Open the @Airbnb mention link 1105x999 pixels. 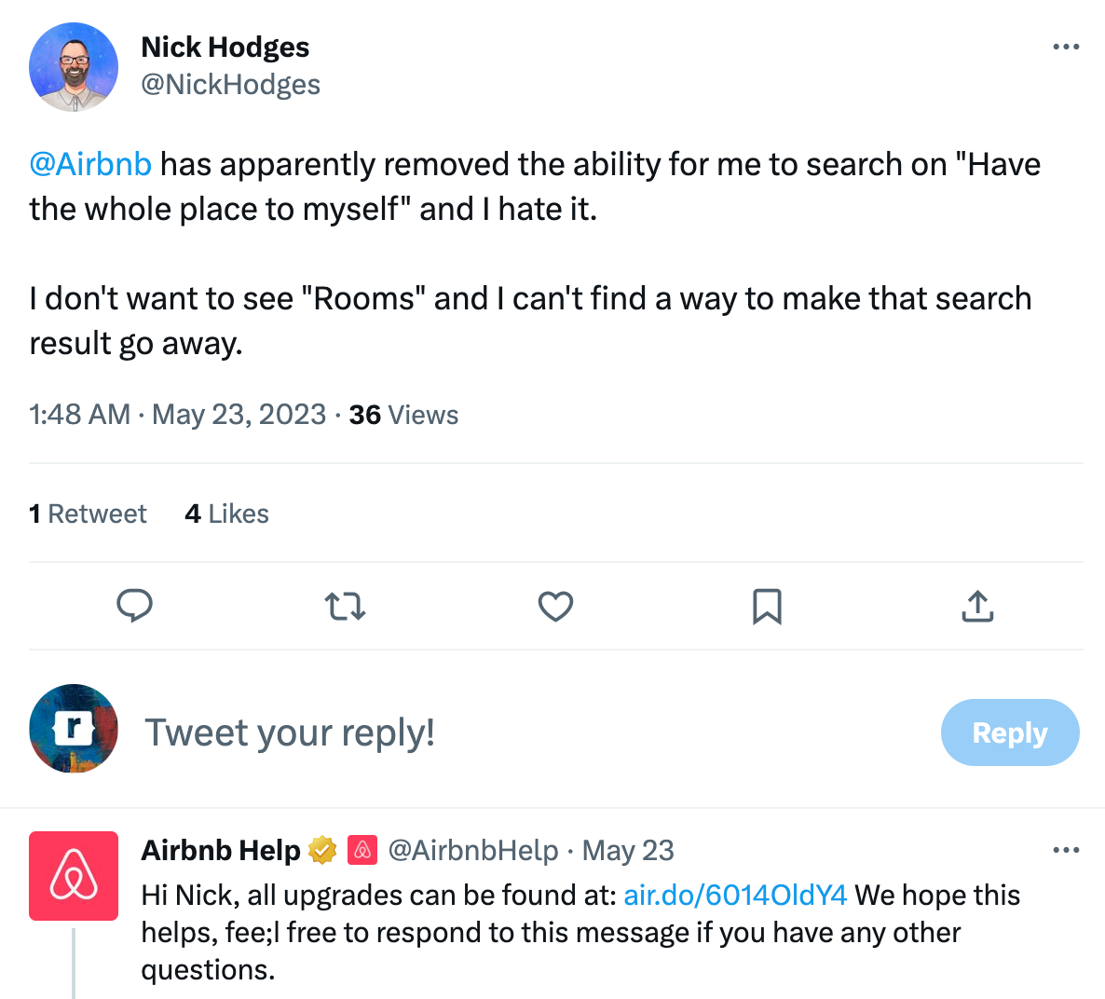point(90,164)
